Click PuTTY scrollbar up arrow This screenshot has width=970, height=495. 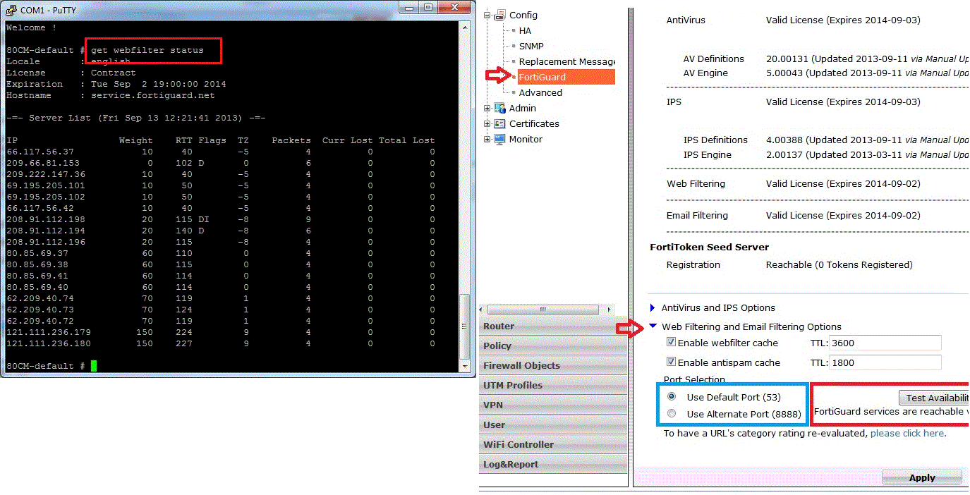(x=463, y=28)
